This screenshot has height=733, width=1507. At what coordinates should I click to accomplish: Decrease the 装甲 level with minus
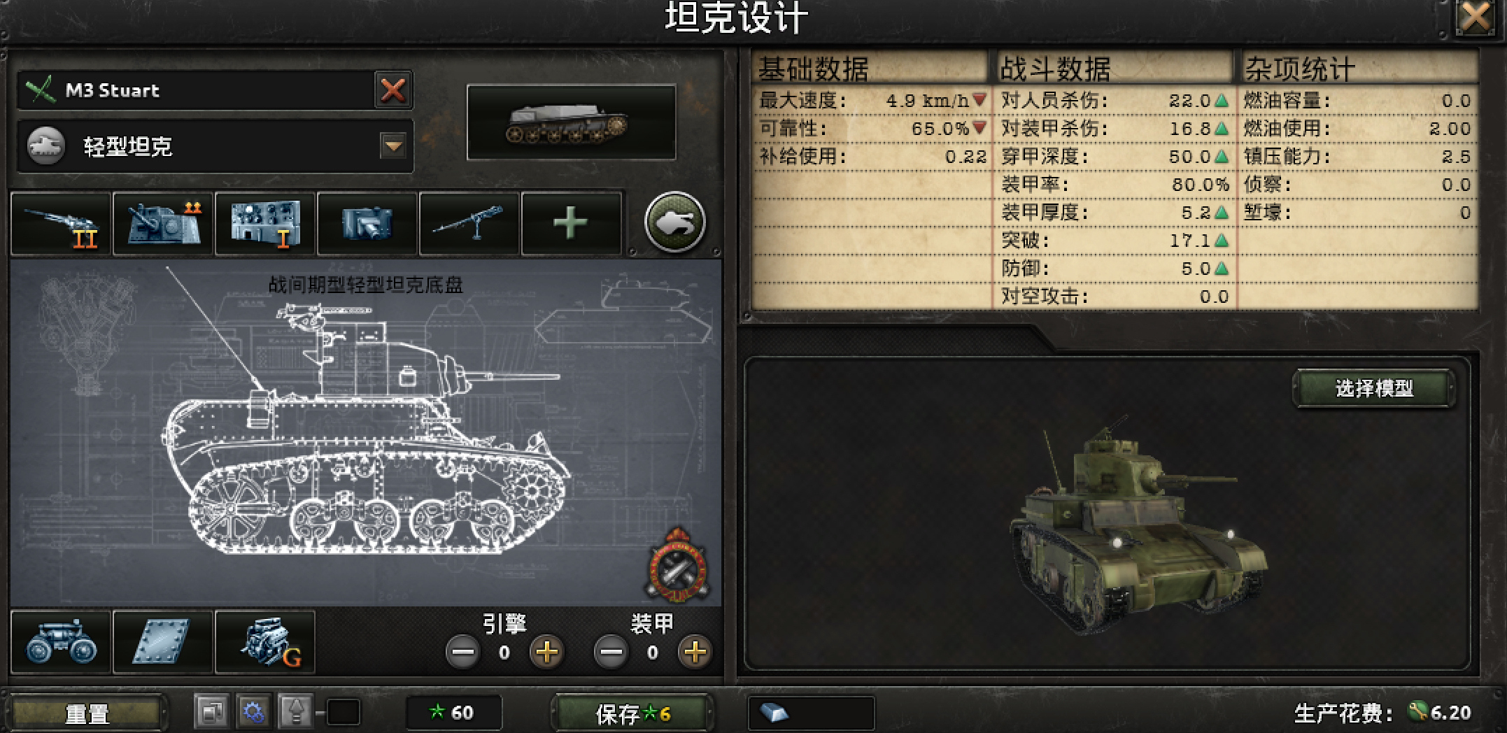[611, 653]
